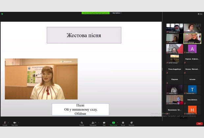Open the View layout menu in top-right
Image resolution: width=204 pixels, height=138 pixels.
pos(200,14)
